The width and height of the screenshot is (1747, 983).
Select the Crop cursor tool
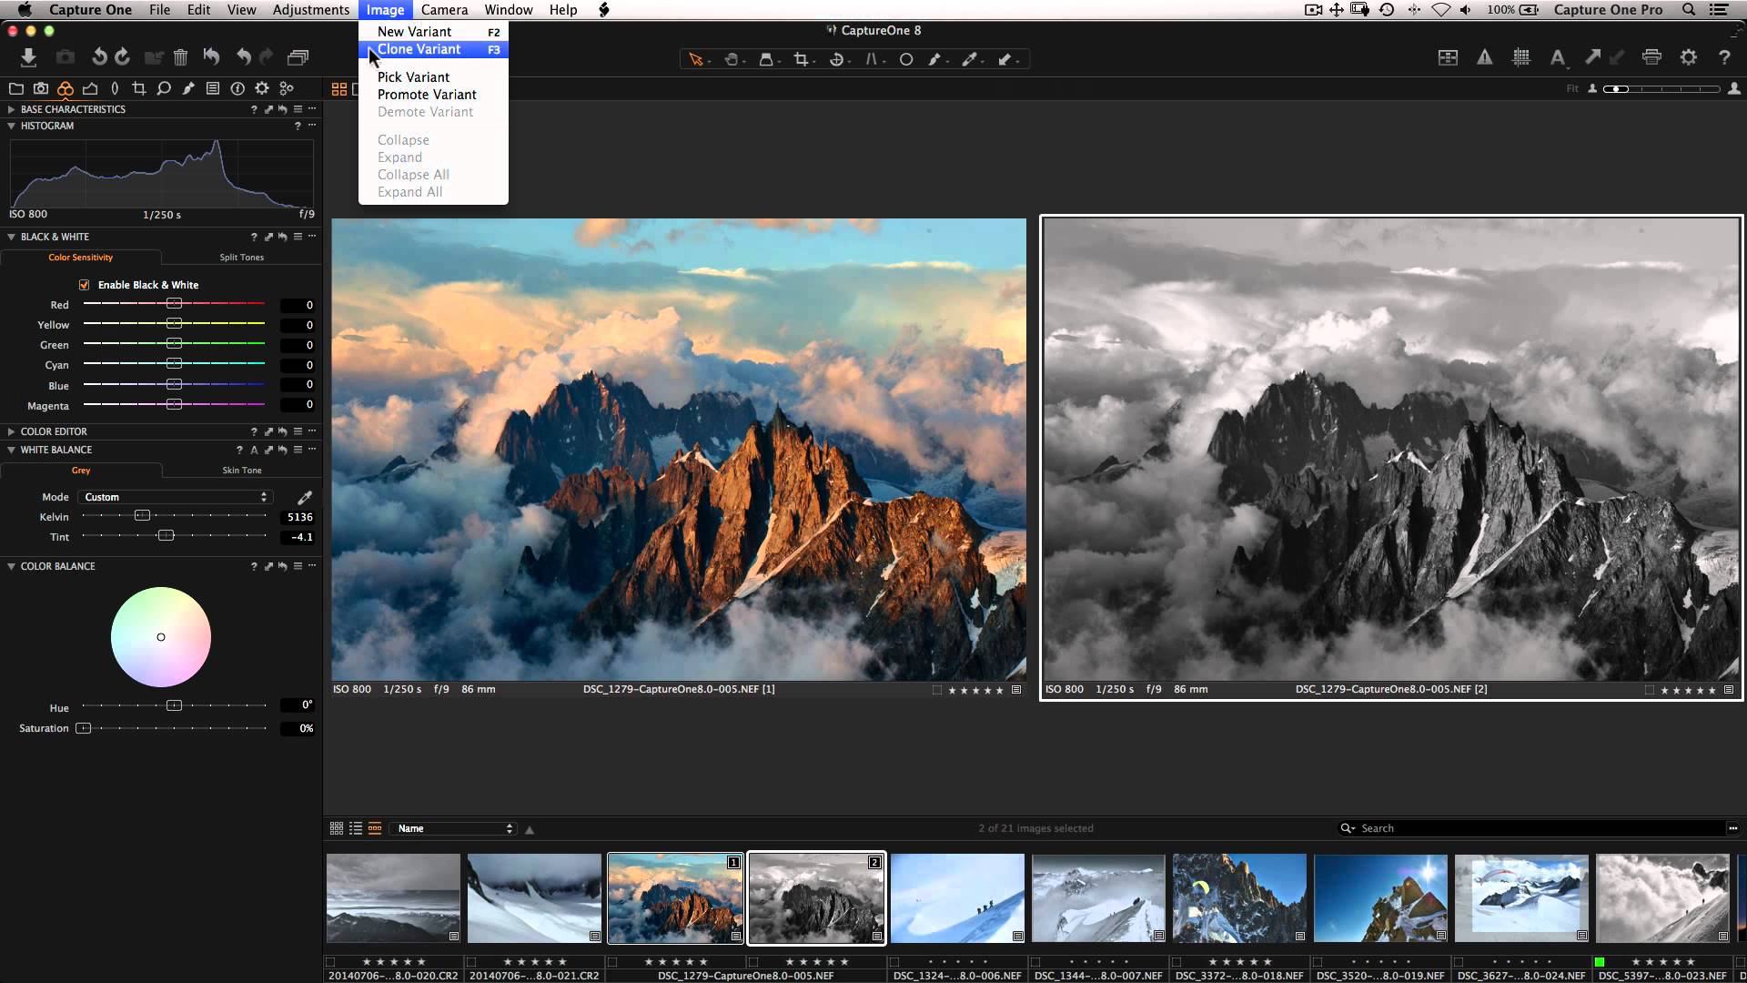(801, 59)
